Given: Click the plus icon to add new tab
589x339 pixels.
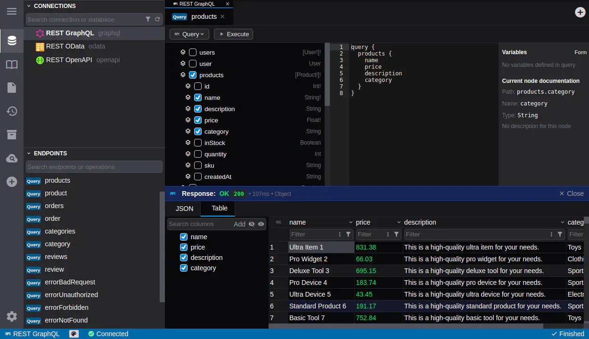Looking at the screenshot, I should 580,12.
